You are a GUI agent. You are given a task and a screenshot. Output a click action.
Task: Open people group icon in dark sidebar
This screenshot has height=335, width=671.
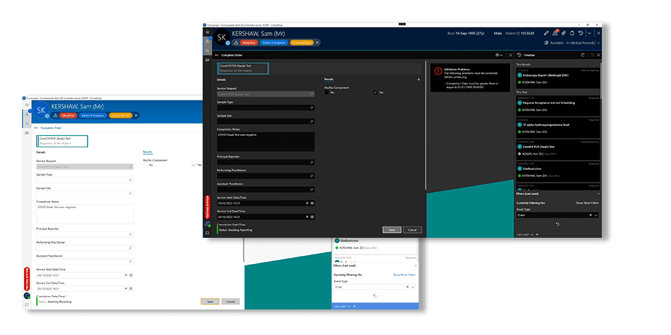tap(207, 60)
